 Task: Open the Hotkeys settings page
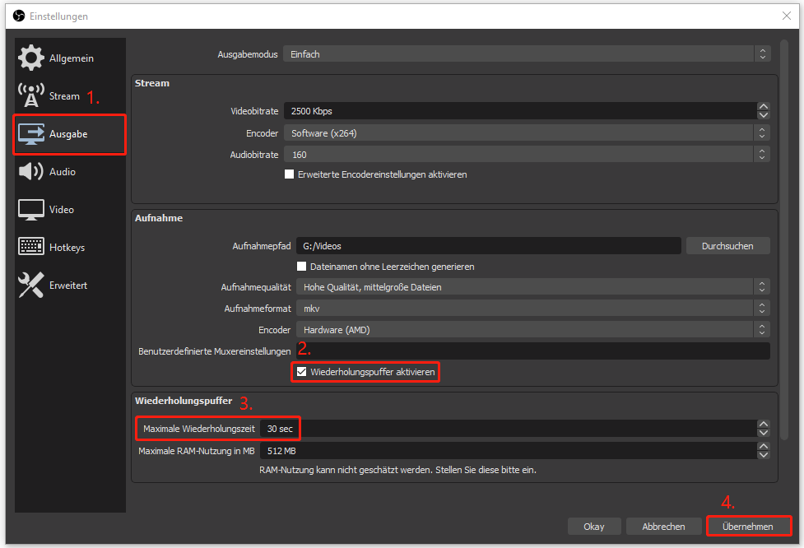(x=70, y=248)
